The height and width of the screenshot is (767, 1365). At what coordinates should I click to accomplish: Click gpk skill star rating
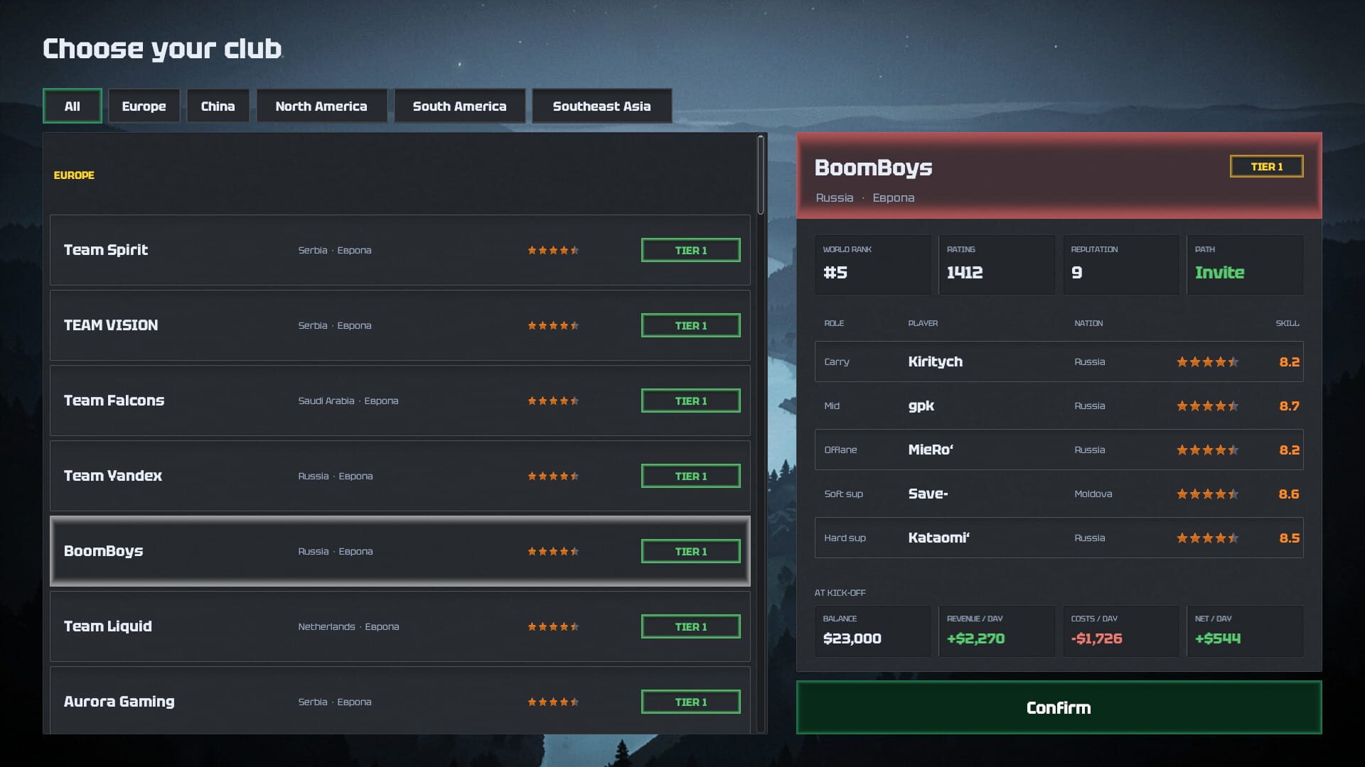tap(1207, 406)
